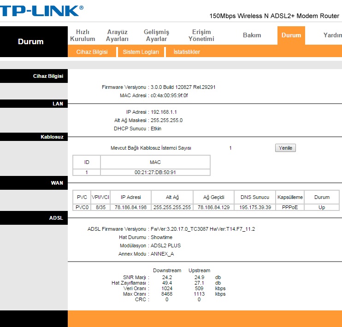The width and height of the screenshot is (342, 327).
Task: Click the Downstream column heading
Action: (x=167, y=270)
